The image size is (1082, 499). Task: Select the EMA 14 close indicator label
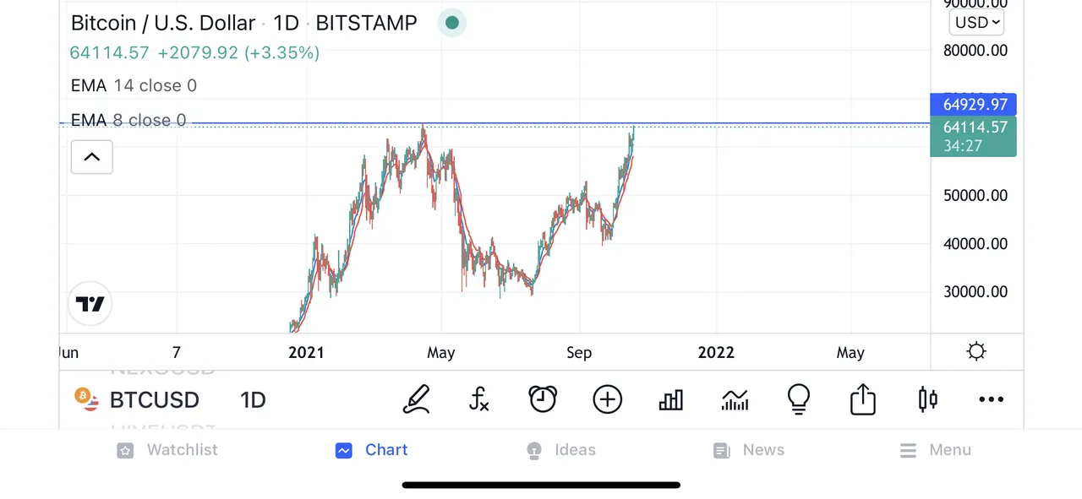[134, 85]
